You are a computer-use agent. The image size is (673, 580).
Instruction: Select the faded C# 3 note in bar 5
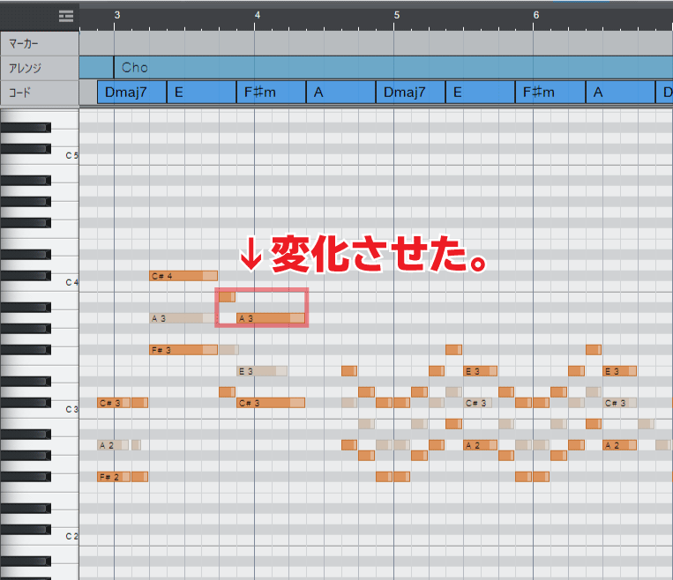pos(478,403)
